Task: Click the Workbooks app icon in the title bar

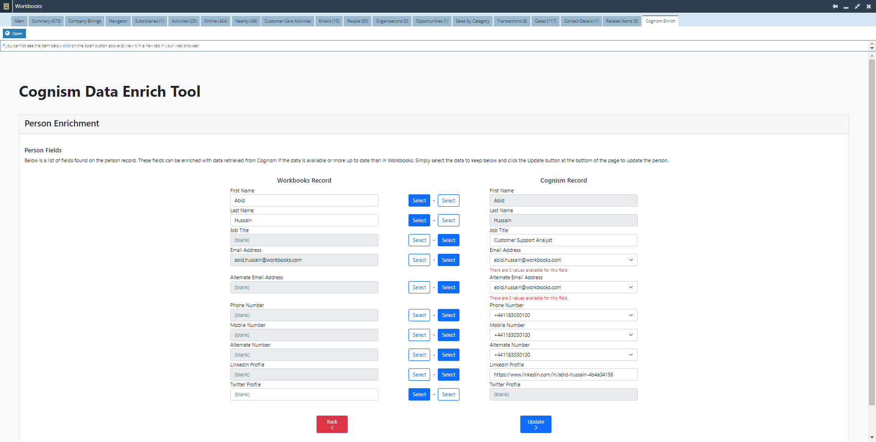Action: (x=6, y=6)
